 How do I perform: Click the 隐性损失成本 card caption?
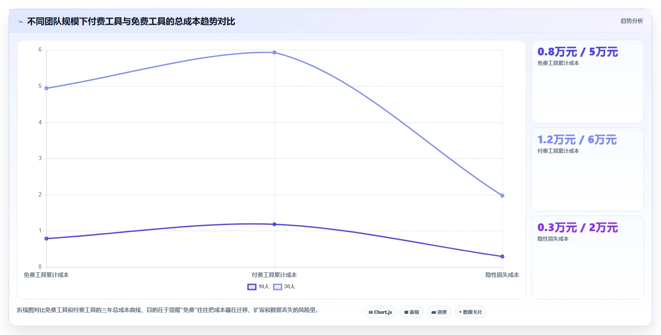pos(553,239)
